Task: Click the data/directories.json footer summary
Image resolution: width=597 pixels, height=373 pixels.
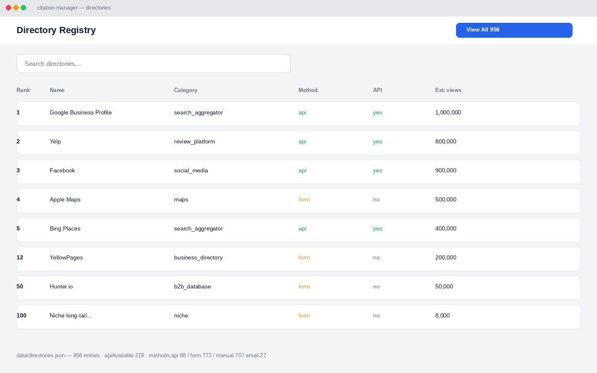Action: (141, 356)
